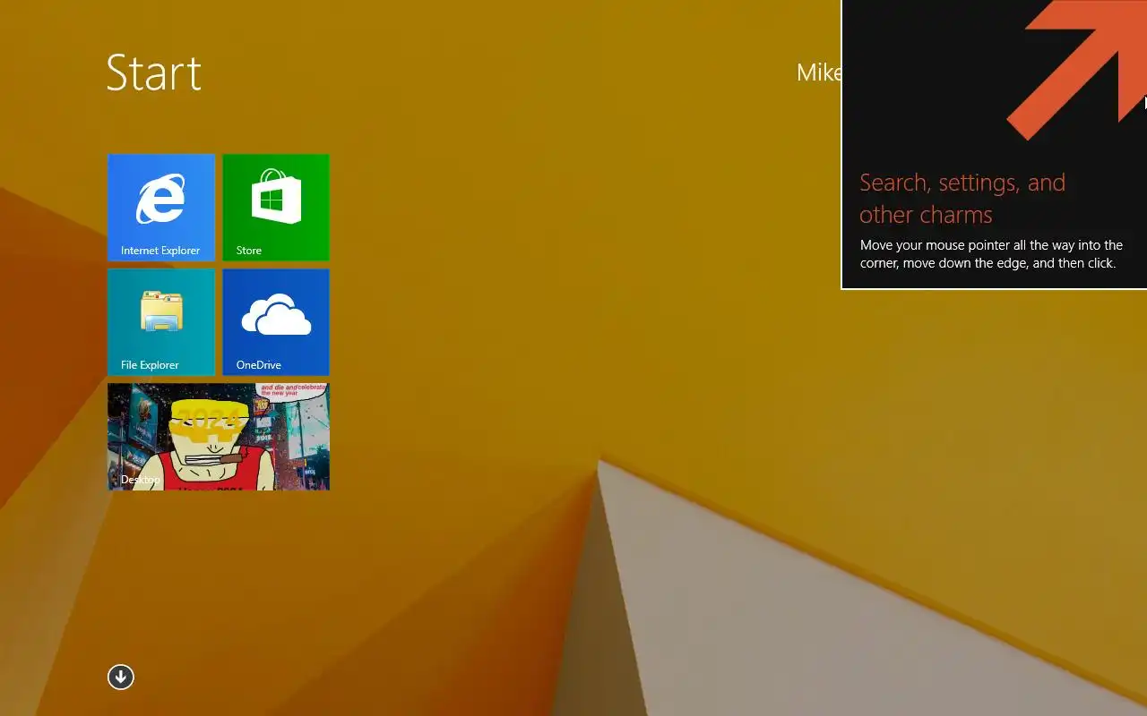This screenshot has height=716, width=1147.
Task: Open the Desktop tile thumbnail
Action: point(219,437)
